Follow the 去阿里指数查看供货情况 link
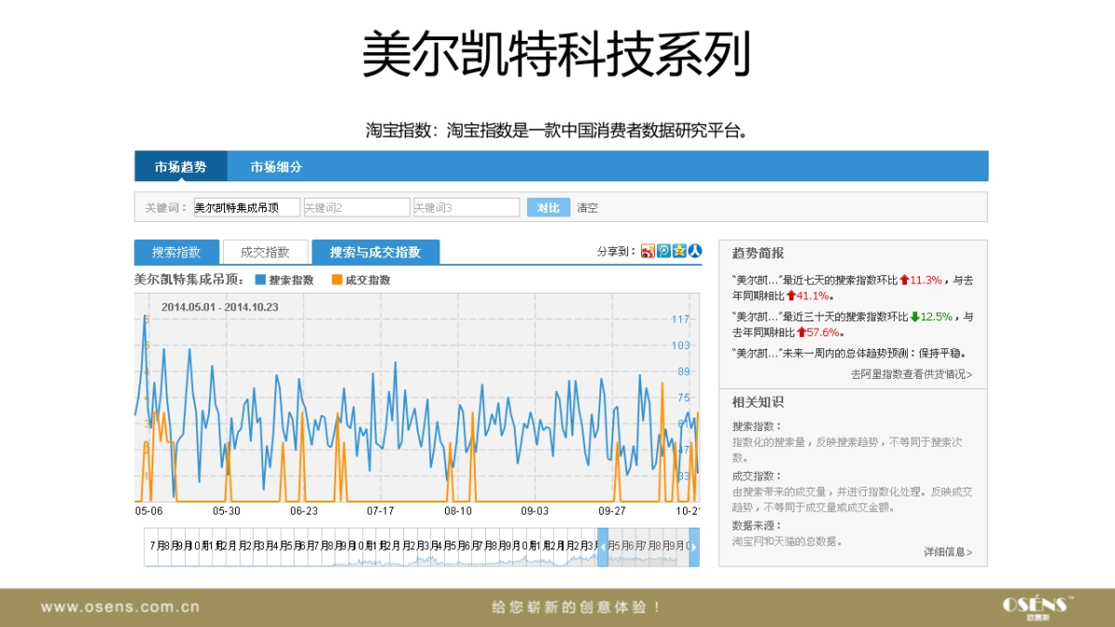1115x627 pixels. pos(911,373)
